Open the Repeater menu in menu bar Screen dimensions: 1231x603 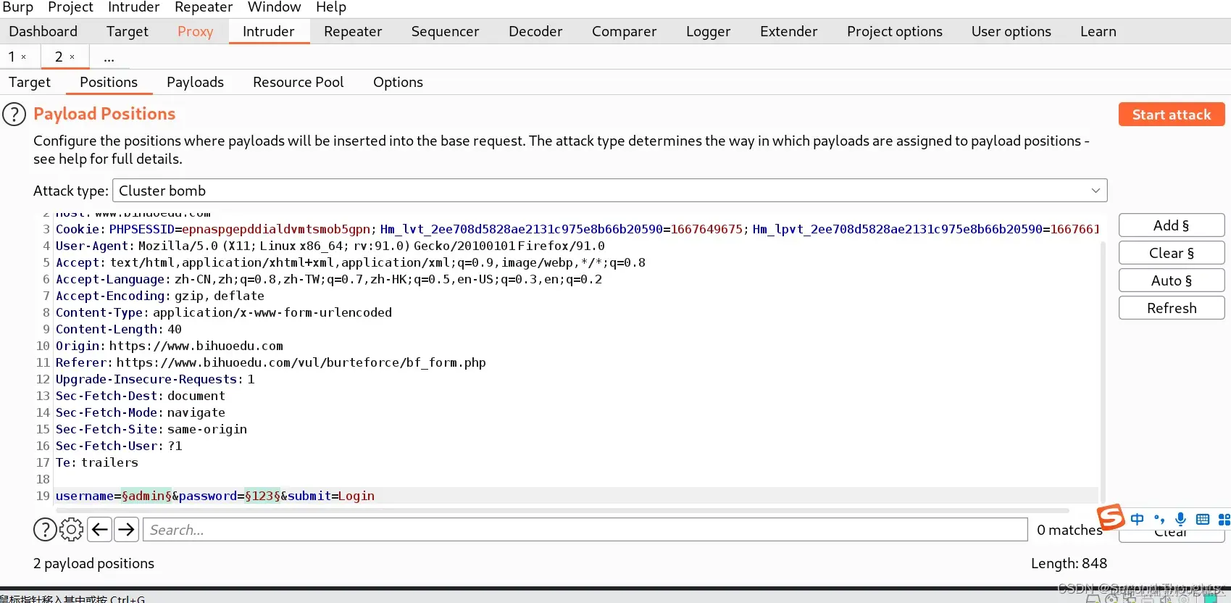pyautogui.click(x=204, y=7)
